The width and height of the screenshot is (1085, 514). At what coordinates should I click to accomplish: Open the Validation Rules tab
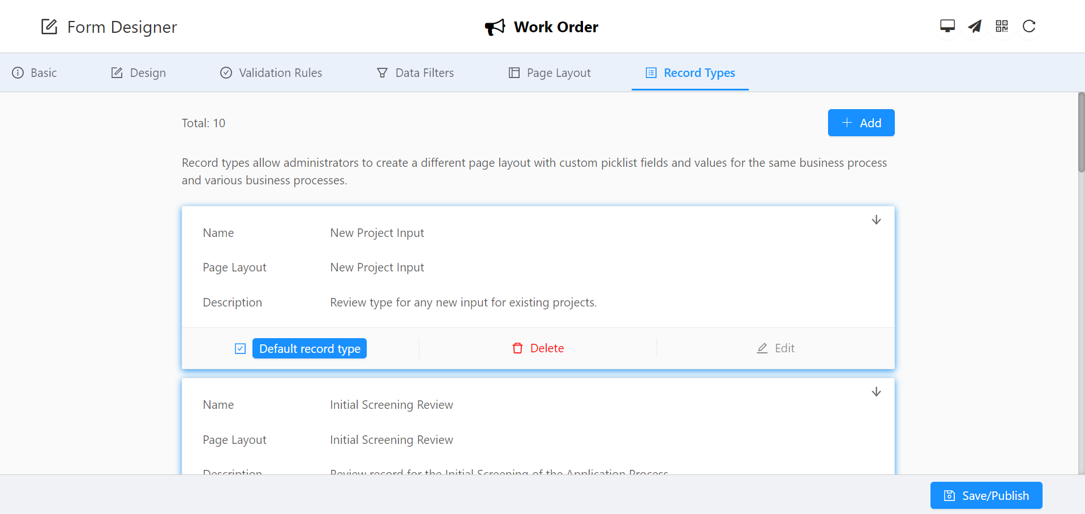[x=271, y=73]
